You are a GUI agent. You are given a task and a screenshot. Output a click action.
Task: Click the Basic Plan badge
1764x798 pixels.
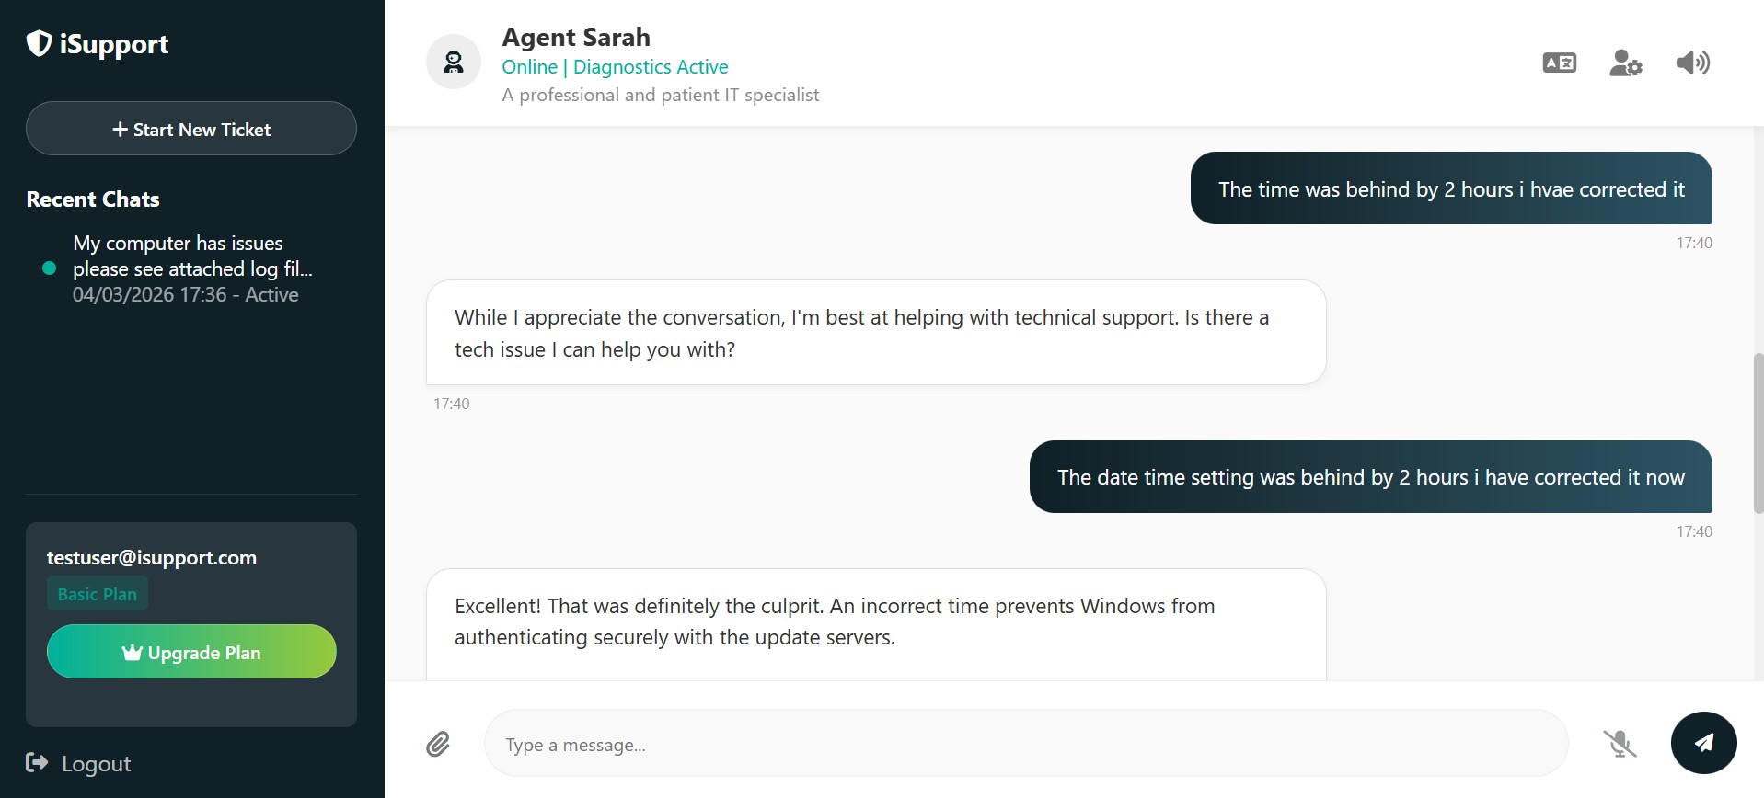97,594
